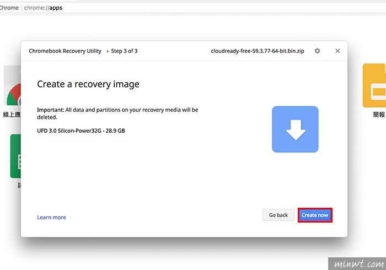This screenshot has width=386, height=270.
Task: Click the blue download arrow image
Action: point(295,129)
